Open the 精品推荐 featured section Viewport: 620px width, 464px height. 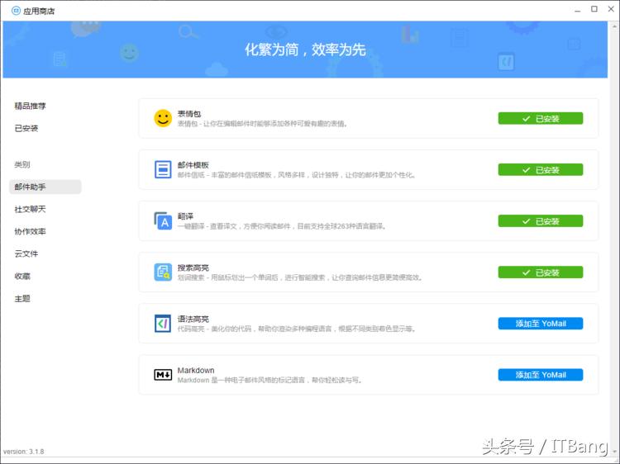click(x=30, y=106)
